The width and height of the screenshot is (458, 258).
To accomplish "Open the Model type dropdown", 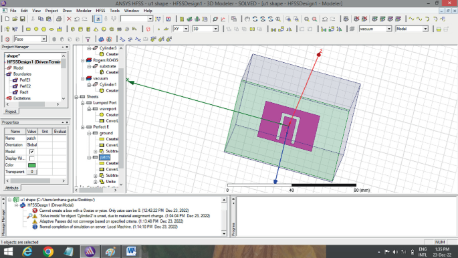I will 425,29.
